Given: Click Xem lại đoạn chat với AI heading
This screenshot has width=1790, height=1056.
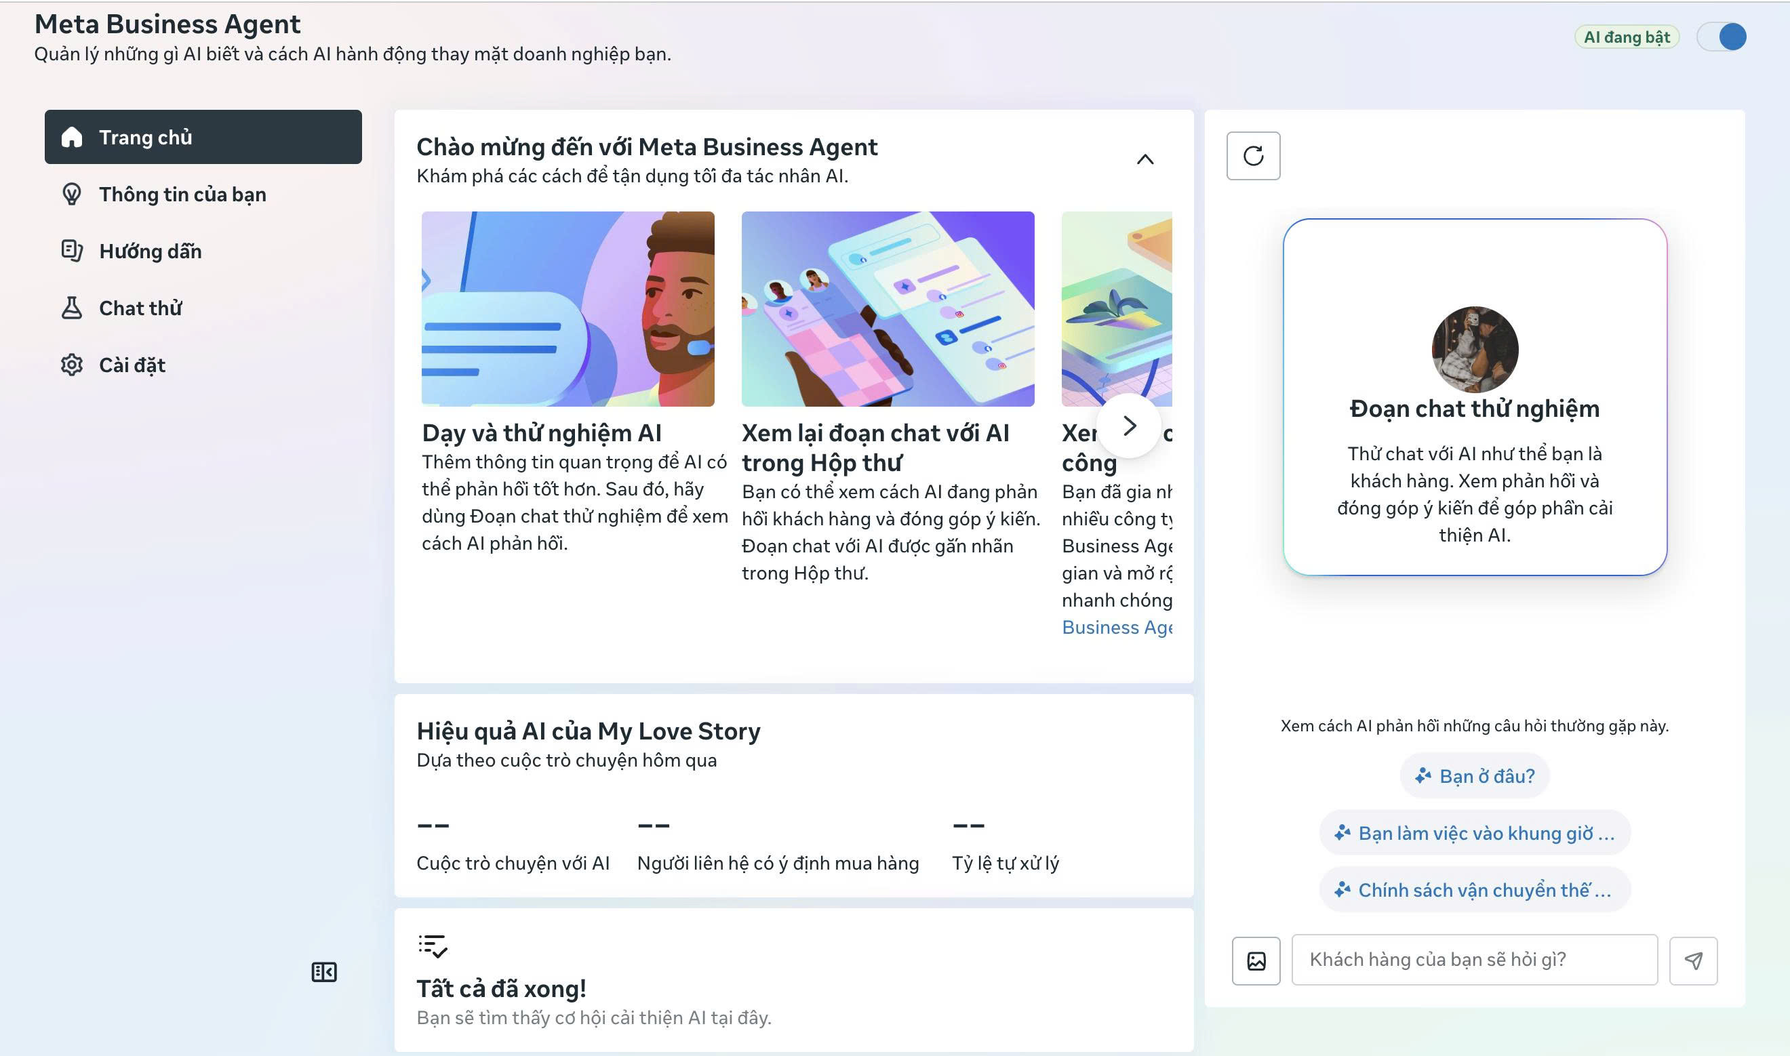Looking at the screenshot, I should point(875,447).
